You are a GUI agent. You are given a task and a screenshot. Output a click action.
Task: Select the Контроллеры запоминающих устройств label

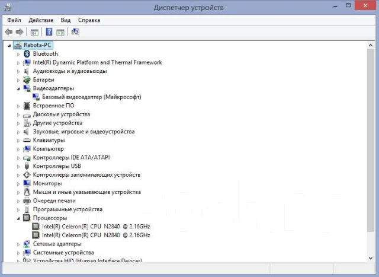[86, 174]
